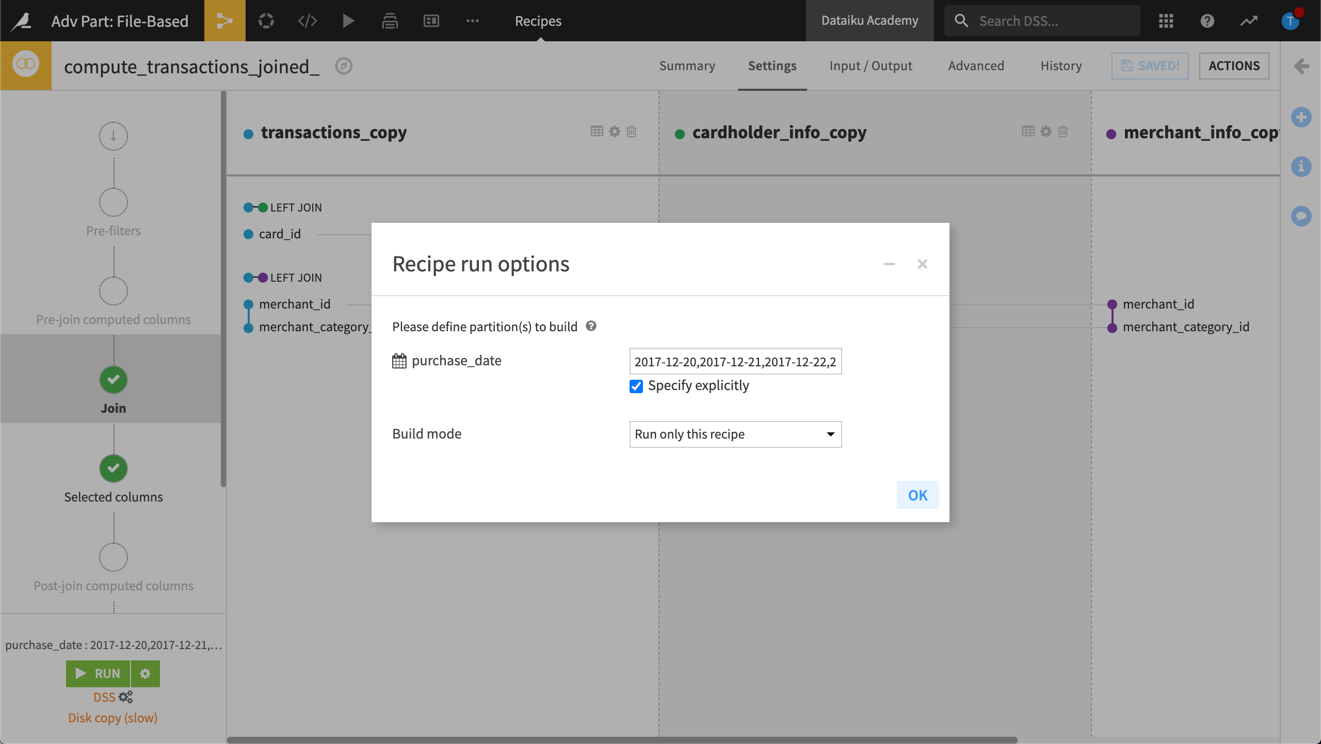Click the recipe run settings gear icon
1321x744 pixels.
click(144, 673)
